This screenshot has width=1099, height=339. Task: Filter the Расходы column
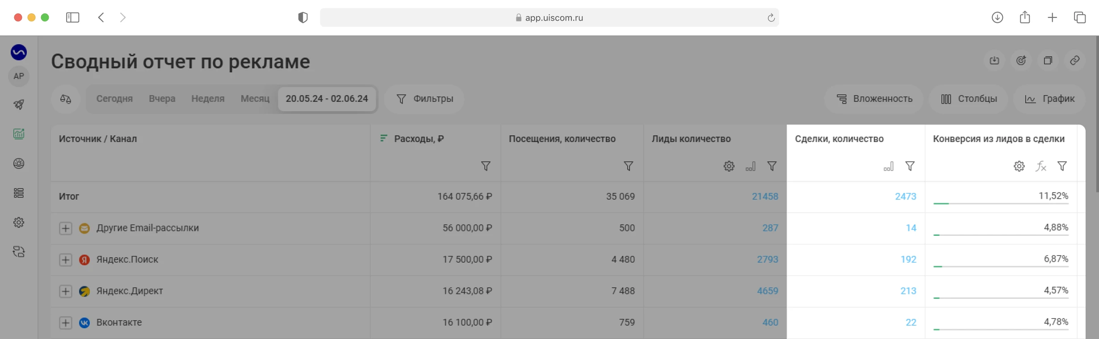(486, 166)
